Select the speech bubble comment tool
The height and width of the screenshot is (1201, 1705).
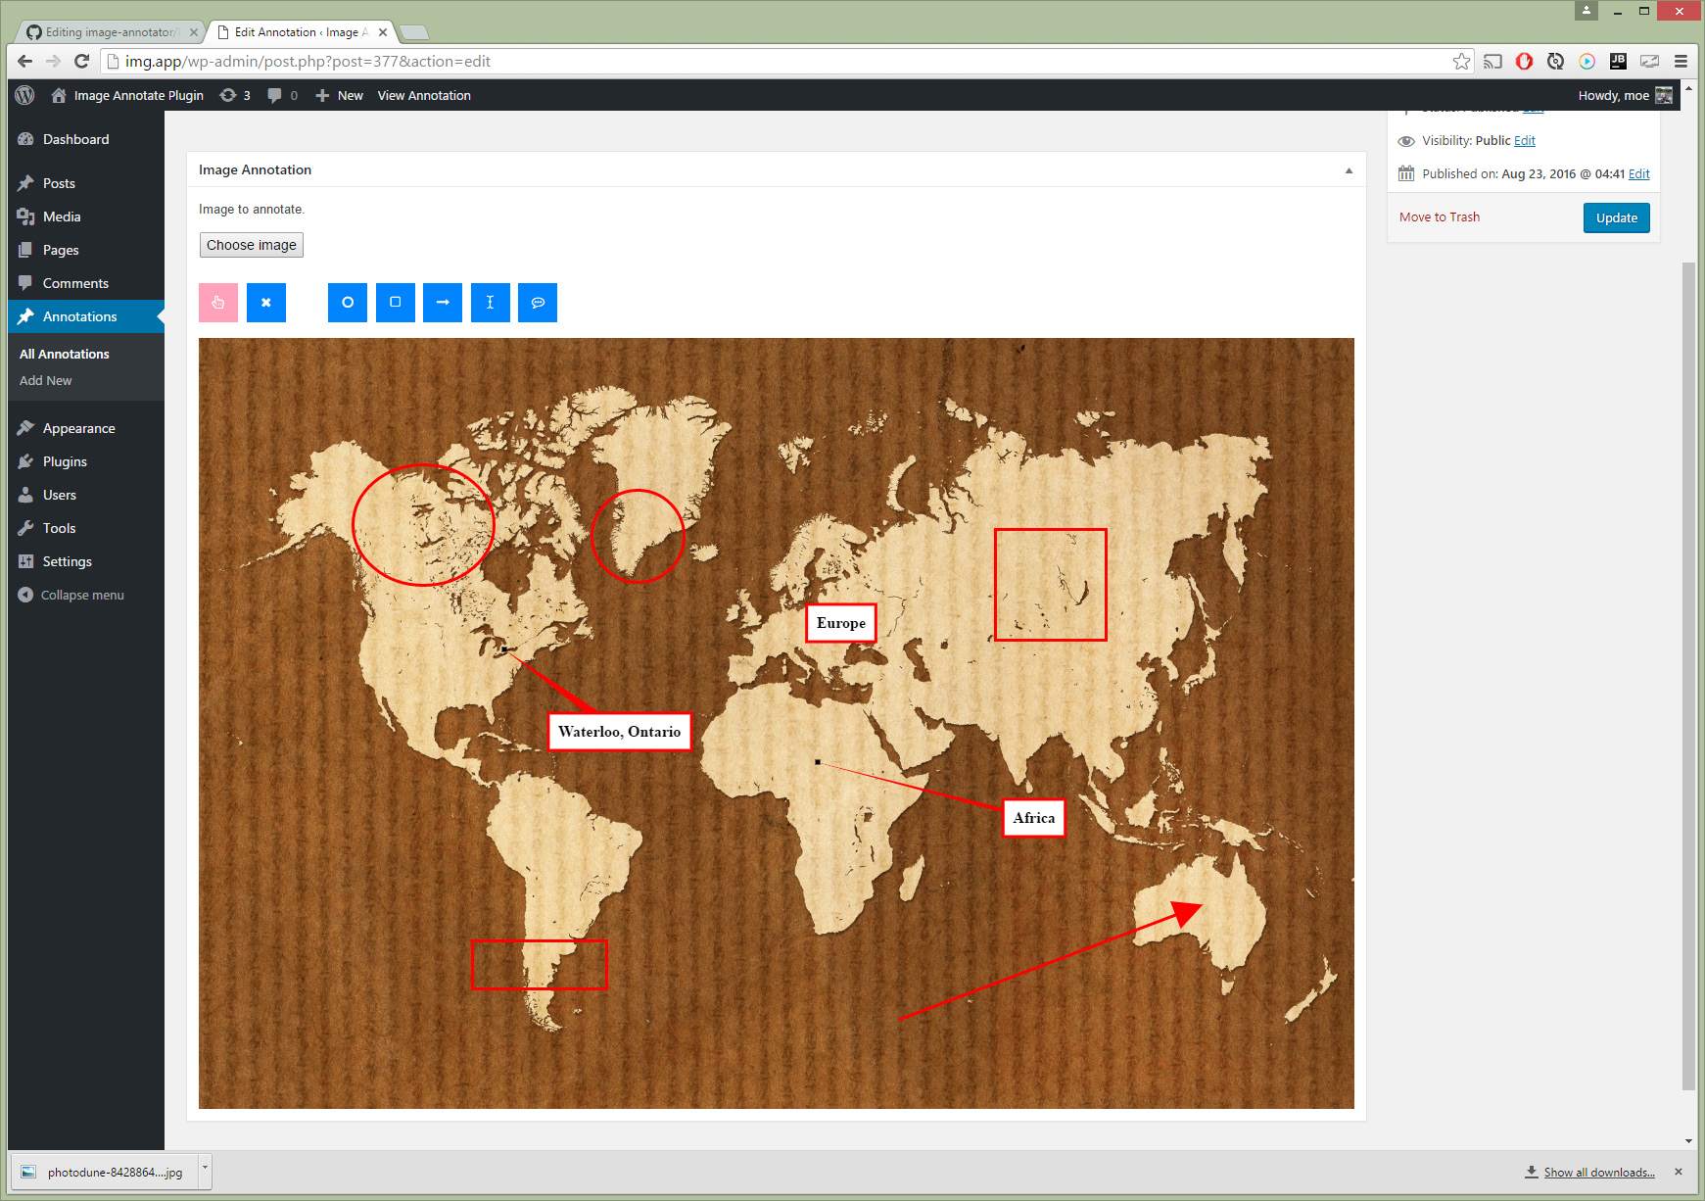pyautogui.click(x=538, y=303)
